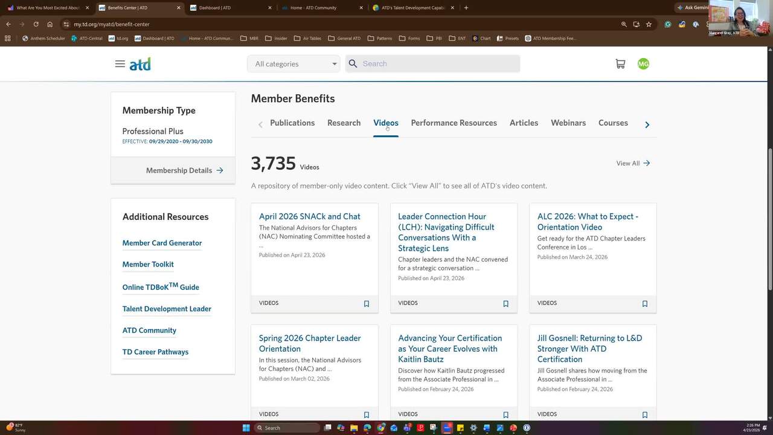
Task: Click the ATD logo
Action: pos(140,64)
